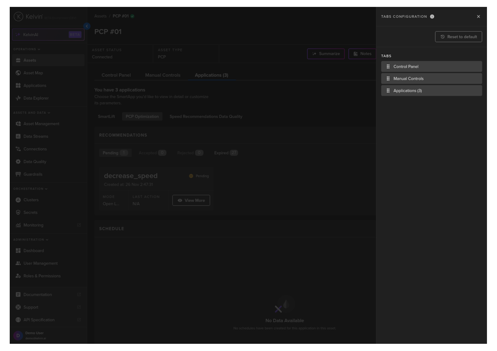The height and width of the screenshot is (351, 497).
Task: Open the KelvinAI beta assistant
Action: (48, 35)
